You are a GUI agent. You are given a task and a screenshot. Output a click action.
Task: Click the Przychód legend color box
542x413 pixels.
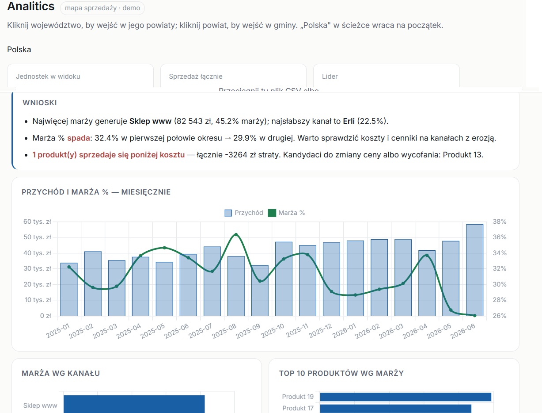[x=228, y=213]
